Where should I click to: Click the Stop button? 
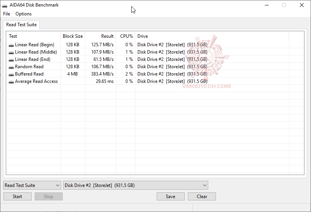click(48, 197)
